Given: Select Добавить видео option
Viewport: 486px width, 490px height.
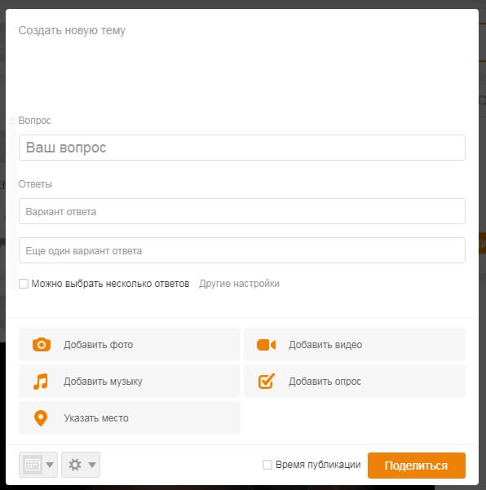Looking at the screenshot, I should pos(355,345).
